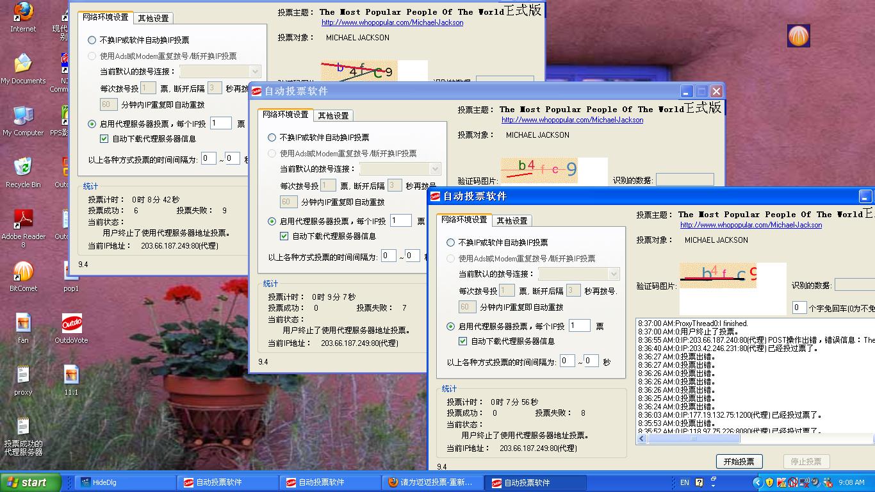This screenshot has height=492, width=875.
Task: Open OutdoVote desktop shortcut
Action: [x=71, y=324]
